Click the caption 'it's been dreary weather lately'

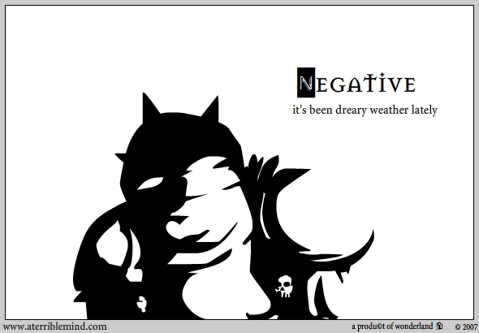[x=365, y=110]
